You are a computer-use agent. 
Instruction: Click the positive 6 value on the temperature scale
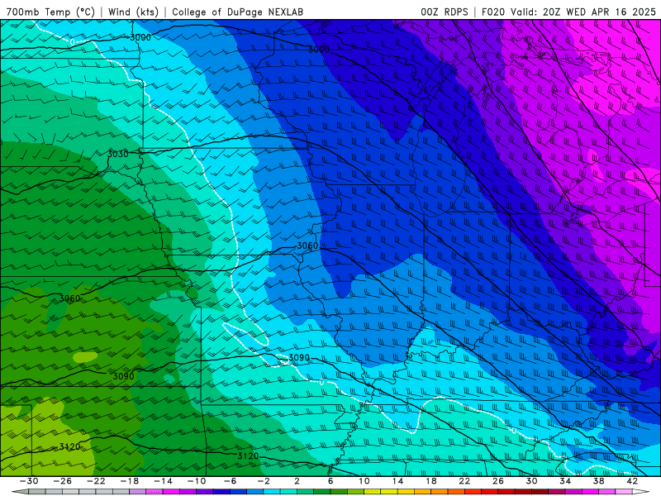[330, 481]
